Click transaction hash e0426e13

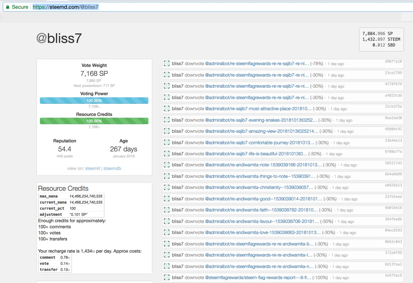(393, 185)
